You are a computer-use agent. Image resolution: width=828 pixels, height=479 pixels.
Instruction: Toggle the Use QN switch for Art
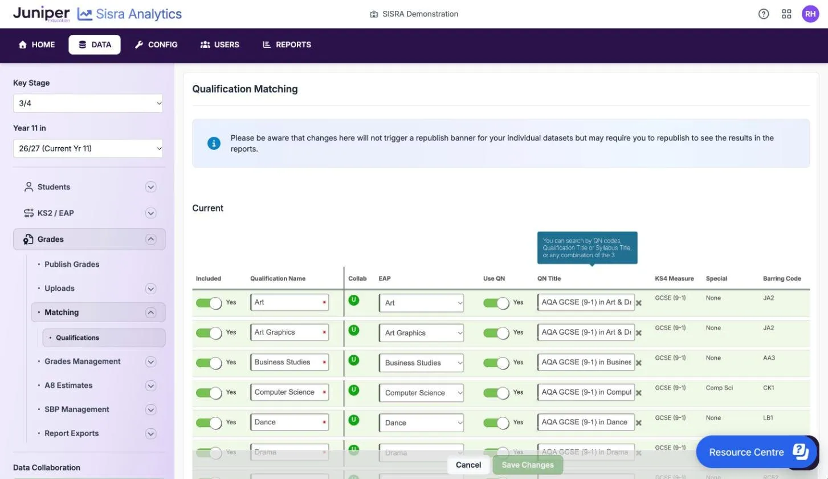(496, 303)
